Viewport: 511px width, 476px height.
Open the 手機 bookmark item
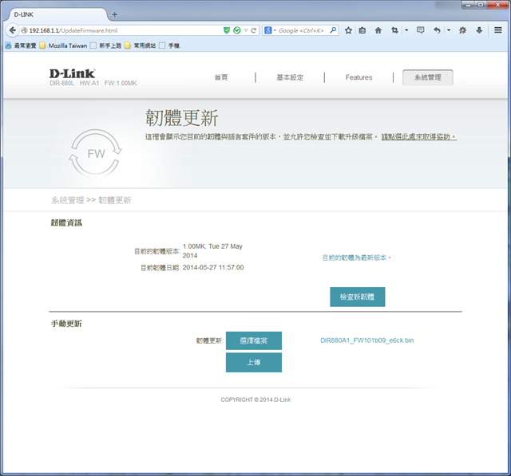[x=170, y=45]
